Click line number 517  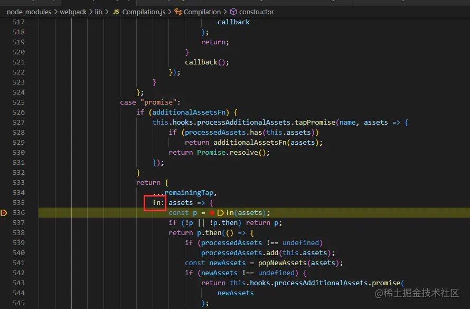coord(18,22)
